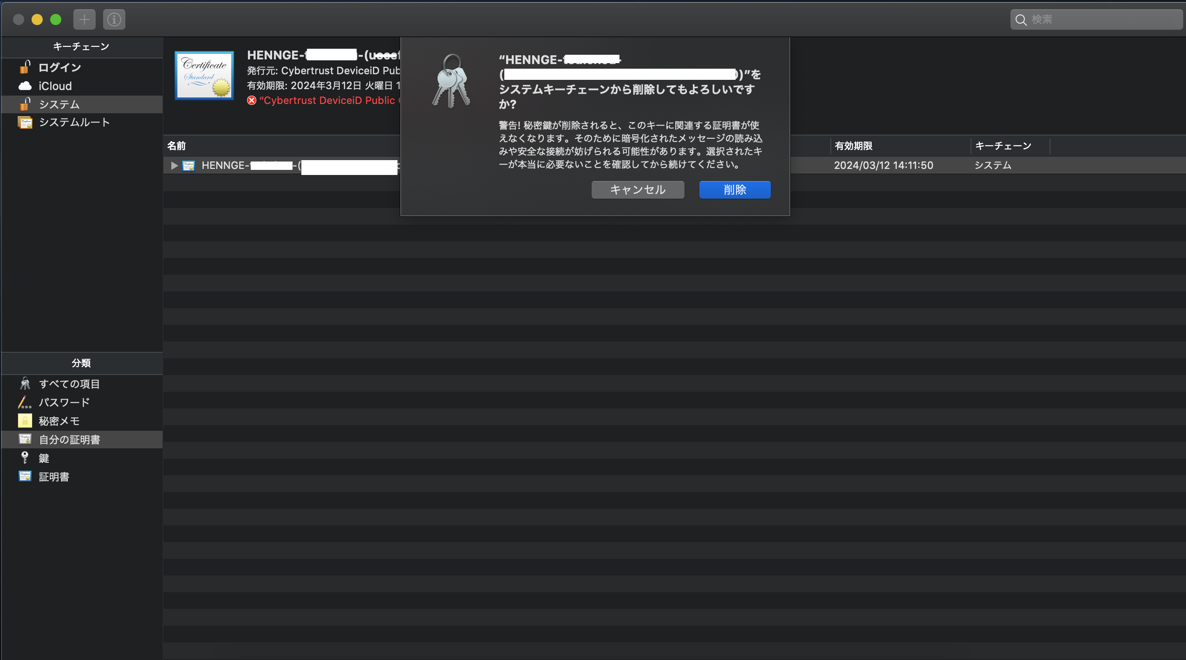View the 自分の証明書 category

[70, 439]
